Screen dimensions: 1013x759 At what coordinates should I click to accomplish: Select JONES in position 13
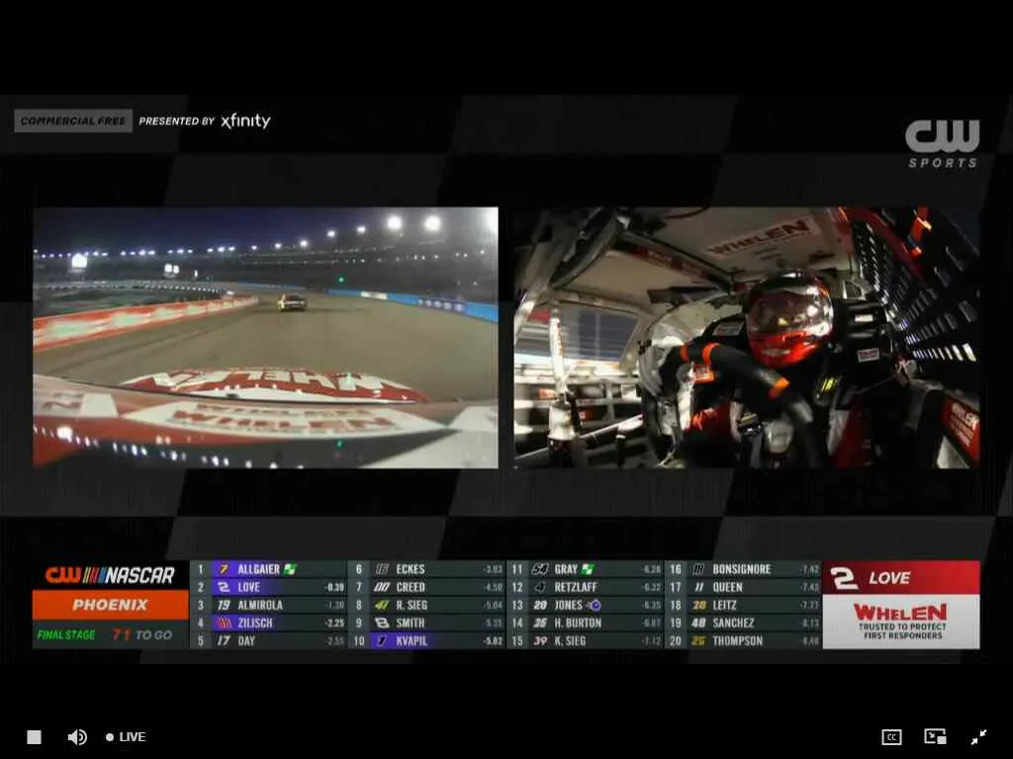(x=585, y=606)
